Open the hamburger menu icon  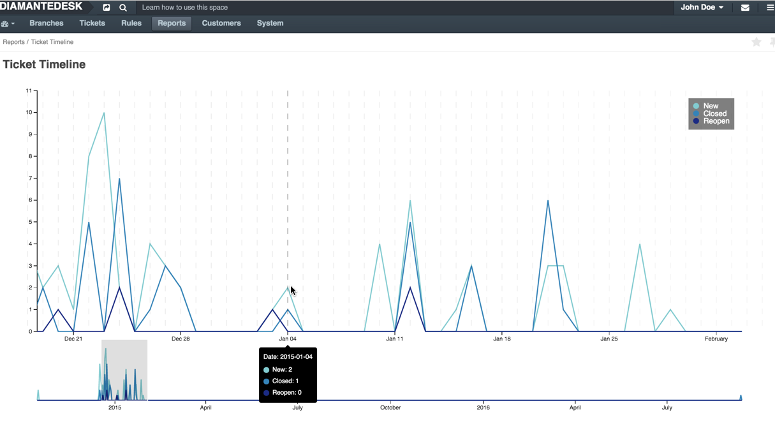coord(770,8)
